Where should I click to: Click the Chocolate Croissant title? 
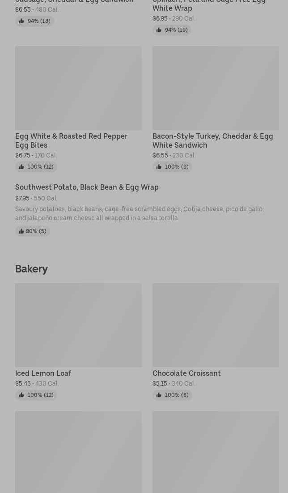186,373
